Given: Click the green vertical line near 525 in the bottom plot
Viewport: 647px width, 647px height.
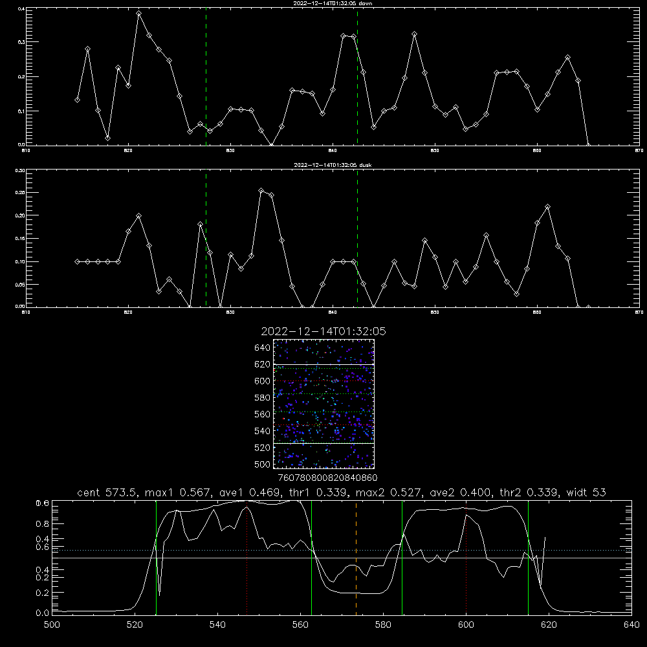Looking at the screenshot, I should pyautogui.click(x=156, y=558).
